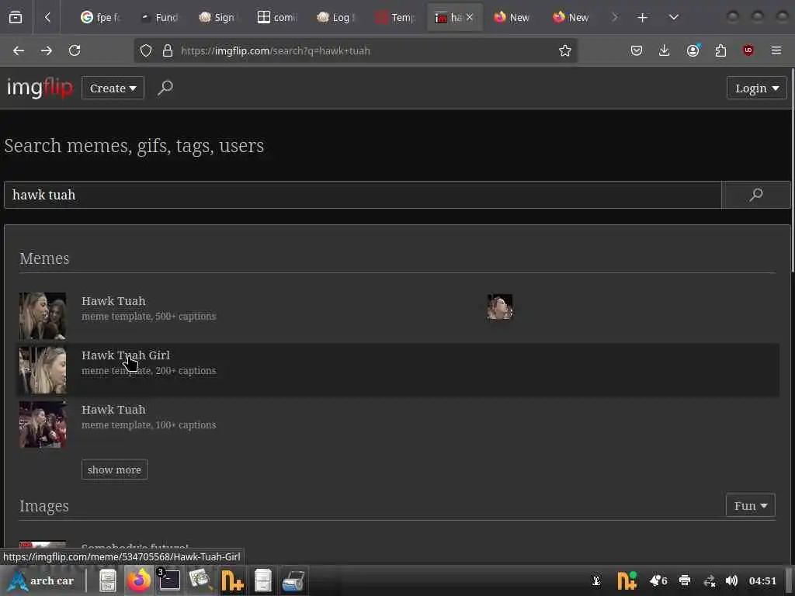This screenshot has height=596, width=795.
Task: Submit search with magnifier button
Action: [756, 195]
